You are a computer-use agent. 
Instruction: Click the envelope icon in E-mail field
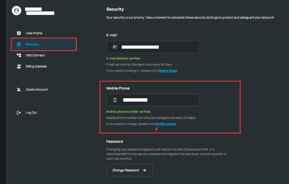pos(115,47)
